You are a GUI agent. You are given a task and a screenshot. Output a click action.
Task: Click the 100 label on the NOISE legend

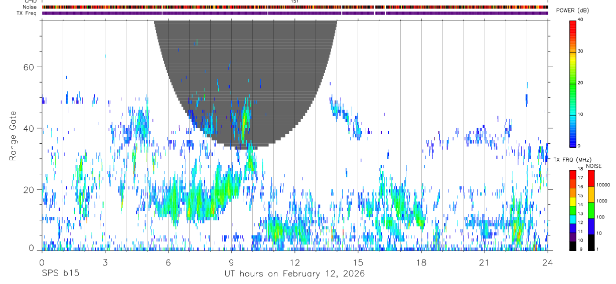coord(600,217)
